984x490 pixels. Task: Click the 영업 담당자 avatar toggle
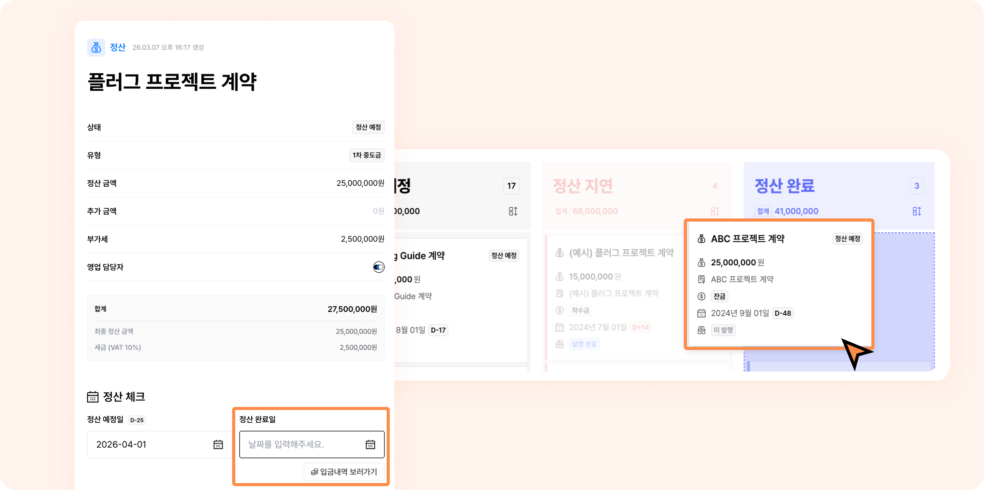tap(379, 267)
